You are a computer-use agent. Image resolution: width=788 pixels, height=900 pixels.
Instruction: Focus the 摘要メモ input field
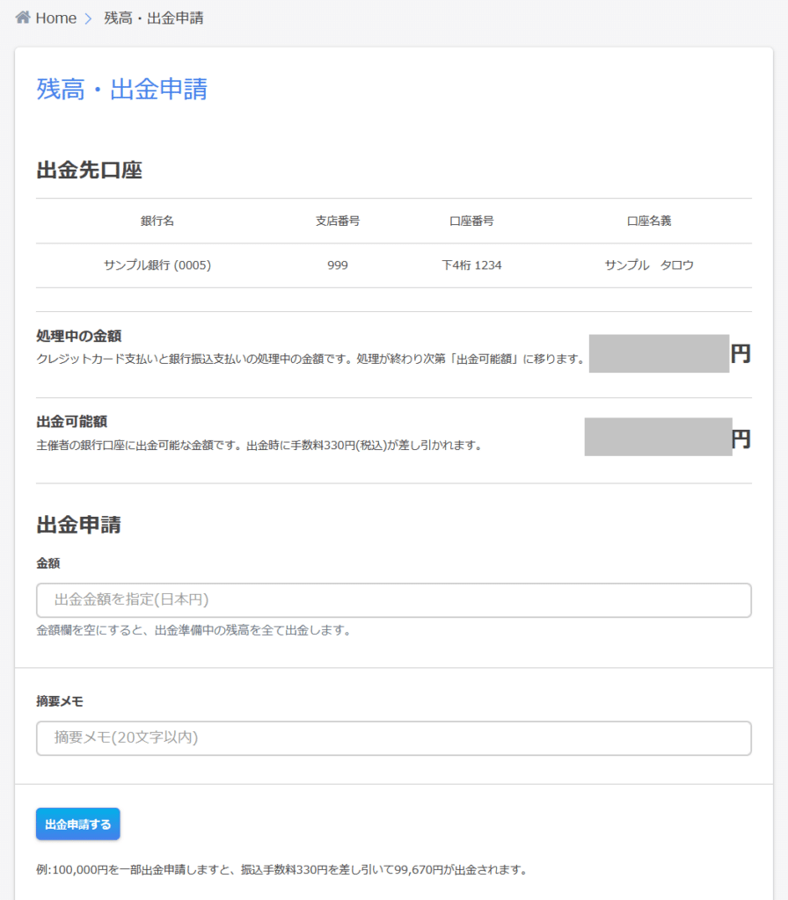[393, 738]
